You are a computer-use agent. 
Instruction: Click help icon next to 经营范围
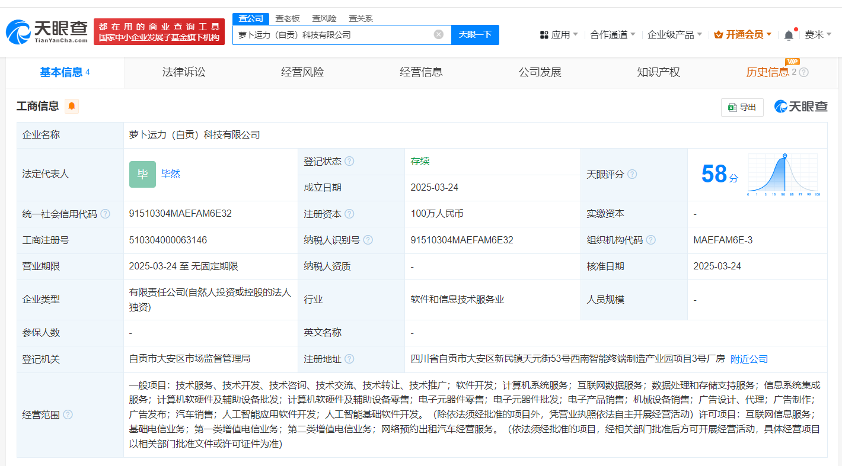tap(68, 414)
